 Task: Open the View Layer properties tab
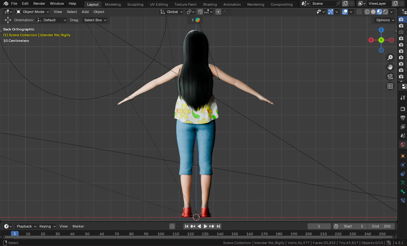[403, 127]
